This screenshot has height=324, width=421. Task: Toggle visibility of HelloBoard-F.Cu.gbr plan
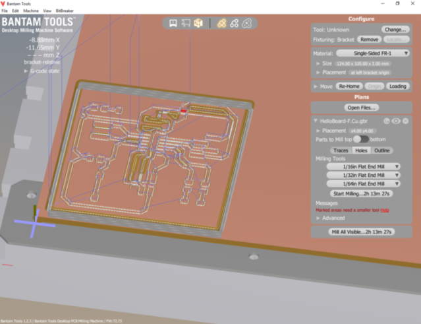396,121
